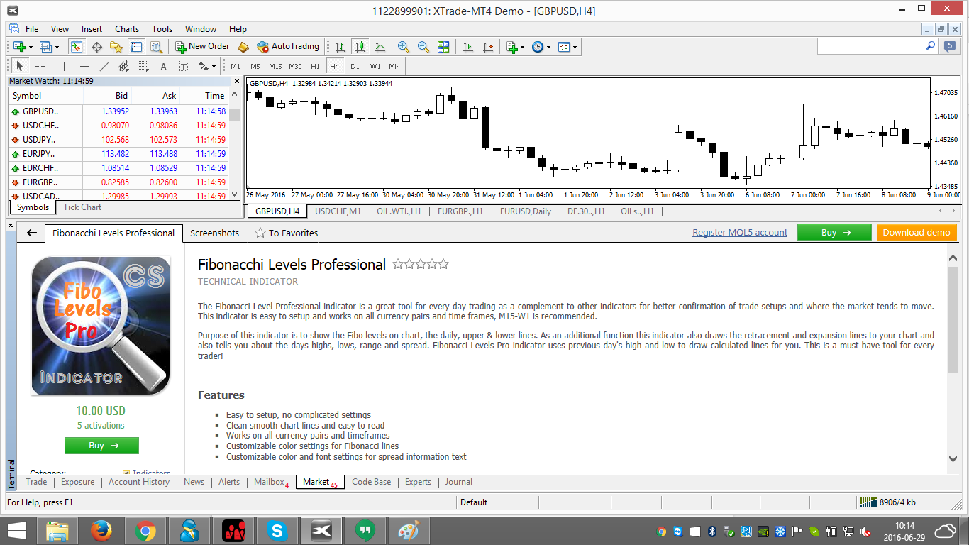Open the Code Base terminal tab

372,482
